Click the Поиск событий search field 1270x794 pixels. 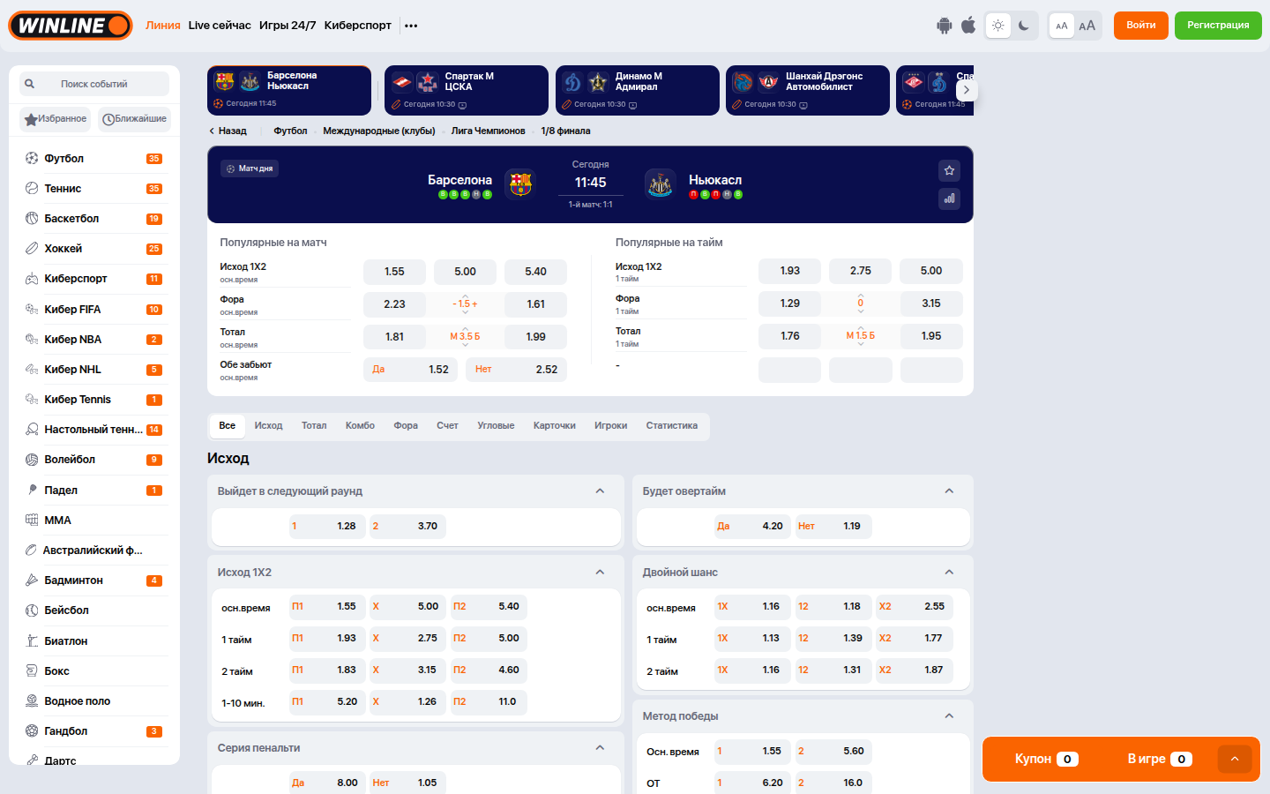(94, 84)
